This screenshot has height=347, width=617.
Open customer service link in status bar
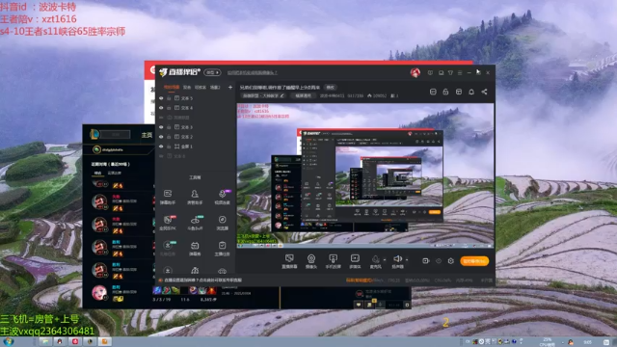click(203, 280)
